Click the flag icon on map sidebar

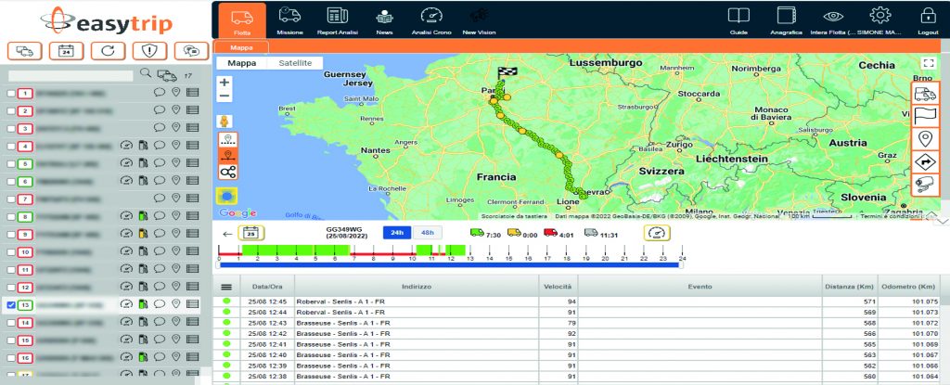click(x=925, y=116)
